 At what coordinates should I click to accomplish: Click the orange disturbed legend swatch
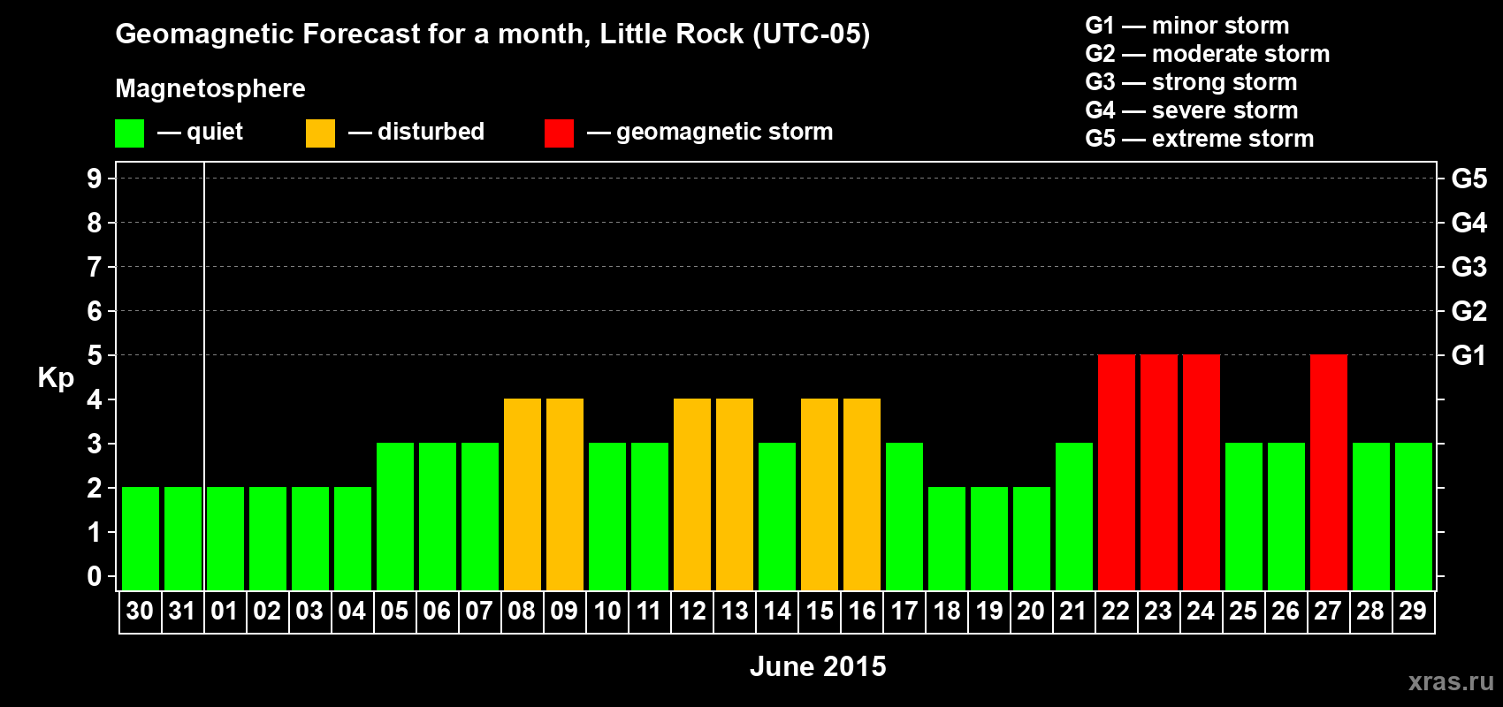coord(320,133)
